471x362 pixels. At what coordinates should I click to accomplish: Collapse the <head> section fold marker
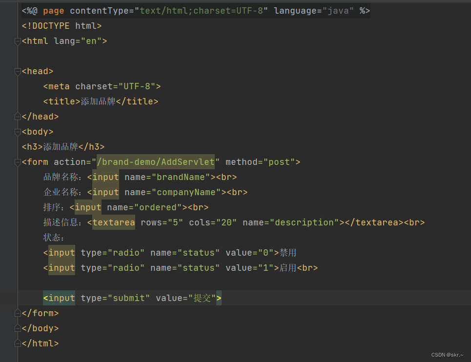click(x=17, y=71)
